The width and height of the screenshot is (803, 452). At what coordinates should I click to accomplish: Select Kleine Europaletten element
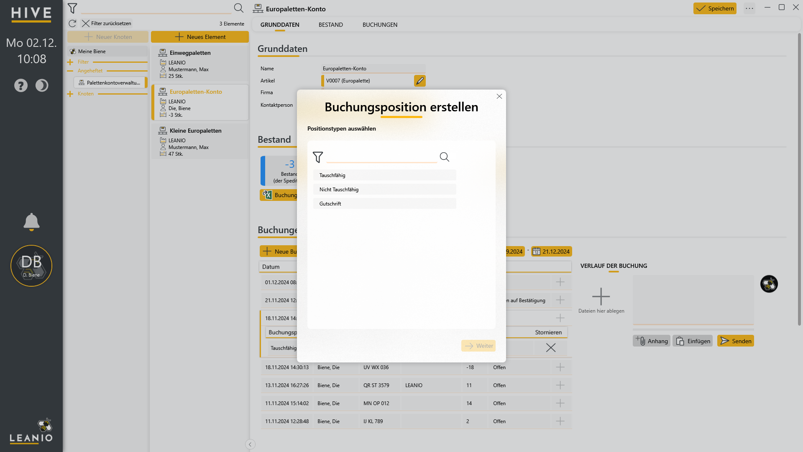tap(200, 141)
